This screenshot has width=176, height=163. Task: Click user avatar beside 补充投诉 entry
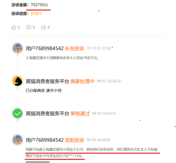point(18,48)
